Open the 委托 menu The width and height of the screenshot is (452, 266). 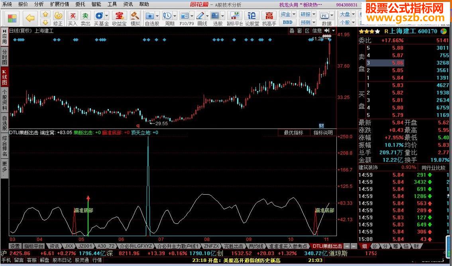tap(80, 4)
